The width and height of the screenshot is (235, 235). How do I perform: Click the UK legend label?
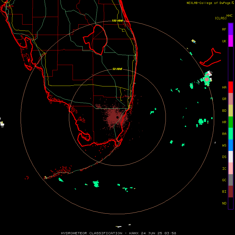(x=224, y=41)
